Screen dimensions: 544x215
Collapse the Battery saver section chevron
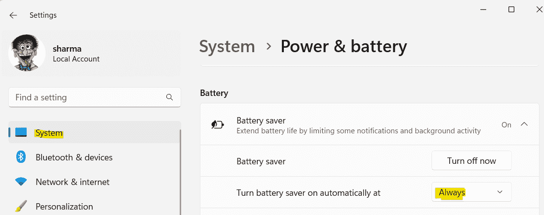point(524,124)
